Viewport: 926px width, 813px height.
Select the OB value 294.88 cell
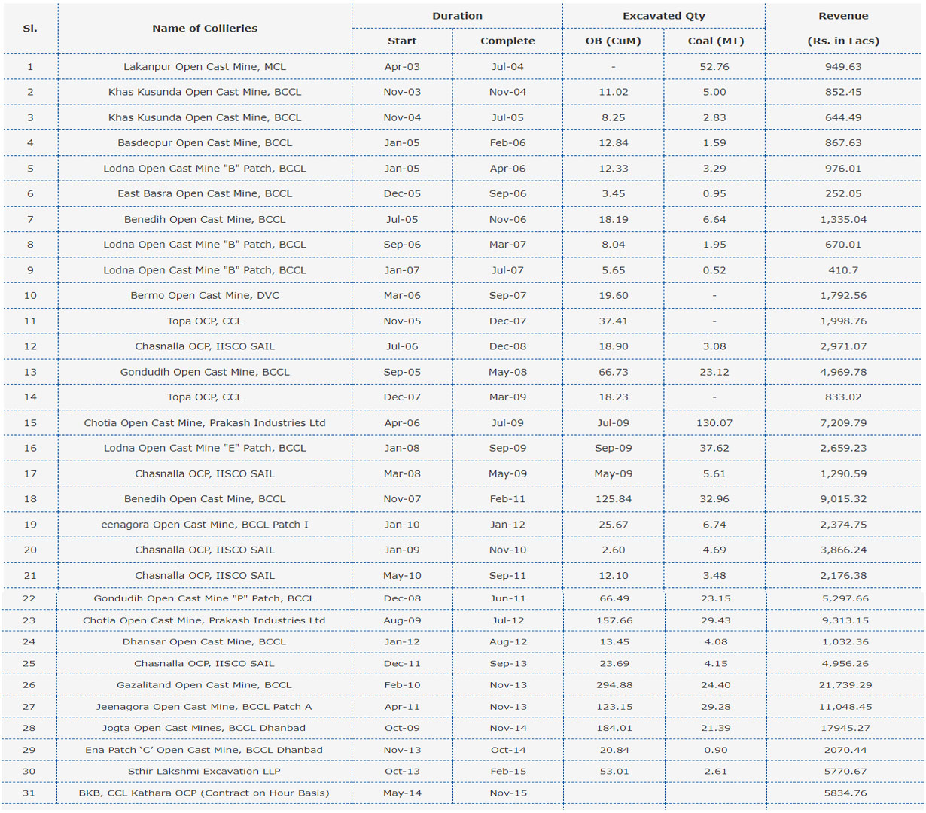click(614, 685)
